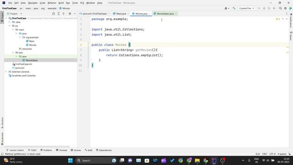The height and width of the screenshot is (165, 293).
Task: Open the Refactor menu
Action: (x=52, y=3)
